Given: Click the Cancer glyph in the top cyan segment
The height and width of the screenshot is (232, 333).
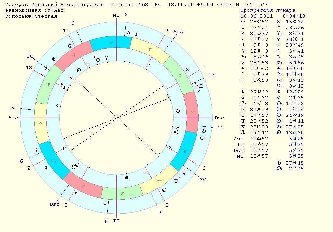Looking at the screenshot, I should click(x=111, y=43).
